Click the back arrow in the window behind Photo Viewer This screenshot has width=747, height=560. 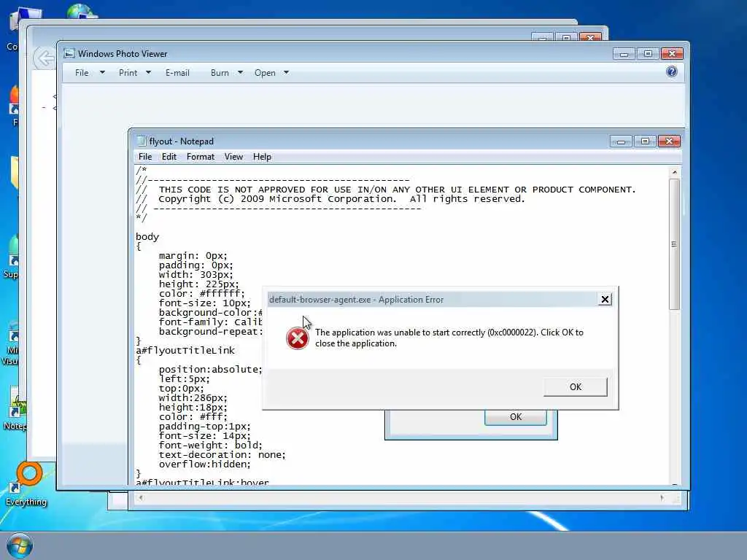[x=44, y=58]
